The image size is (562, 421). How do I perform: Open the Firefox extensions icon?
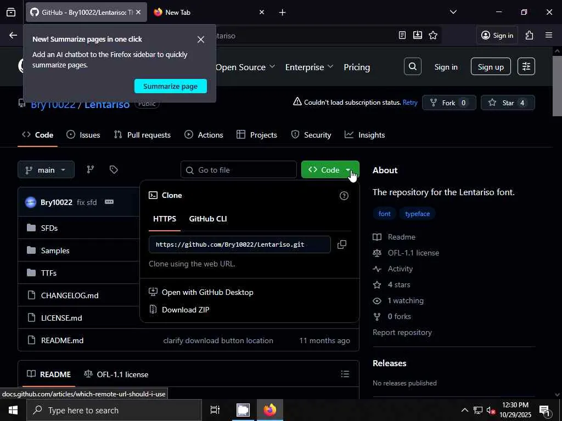click(x=530, y=35)
